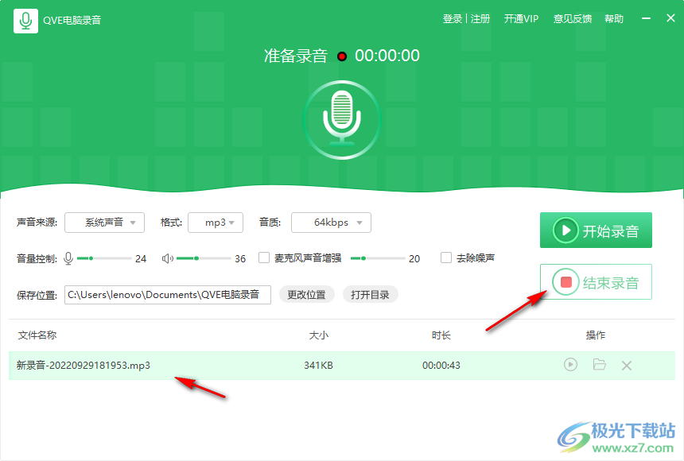Click the QVE microphone logo in the title bar
Viewport: 684px width, 461px height.
pos(26,18)
